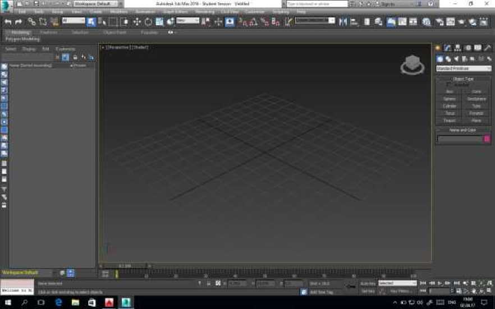
Task: Open the Rendering menu
Action: tap(204, 12)
